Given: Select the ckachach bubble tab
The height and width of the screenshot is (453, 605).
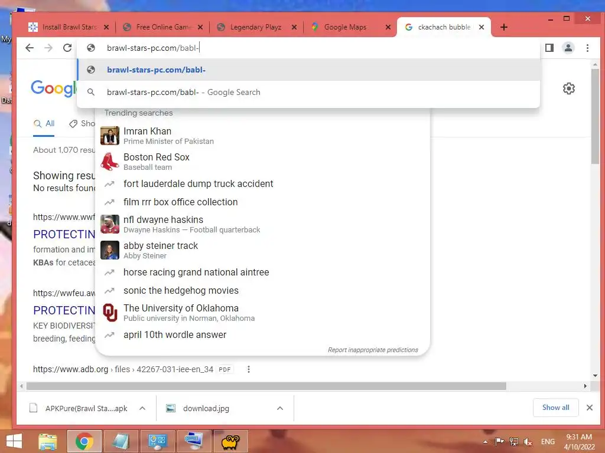Looking at the screenshot, I should tap(444, 27).
